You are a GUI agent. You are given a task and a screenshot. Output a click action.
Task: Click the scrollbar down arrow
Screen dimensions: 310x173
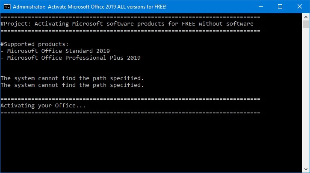click(306, 169)
